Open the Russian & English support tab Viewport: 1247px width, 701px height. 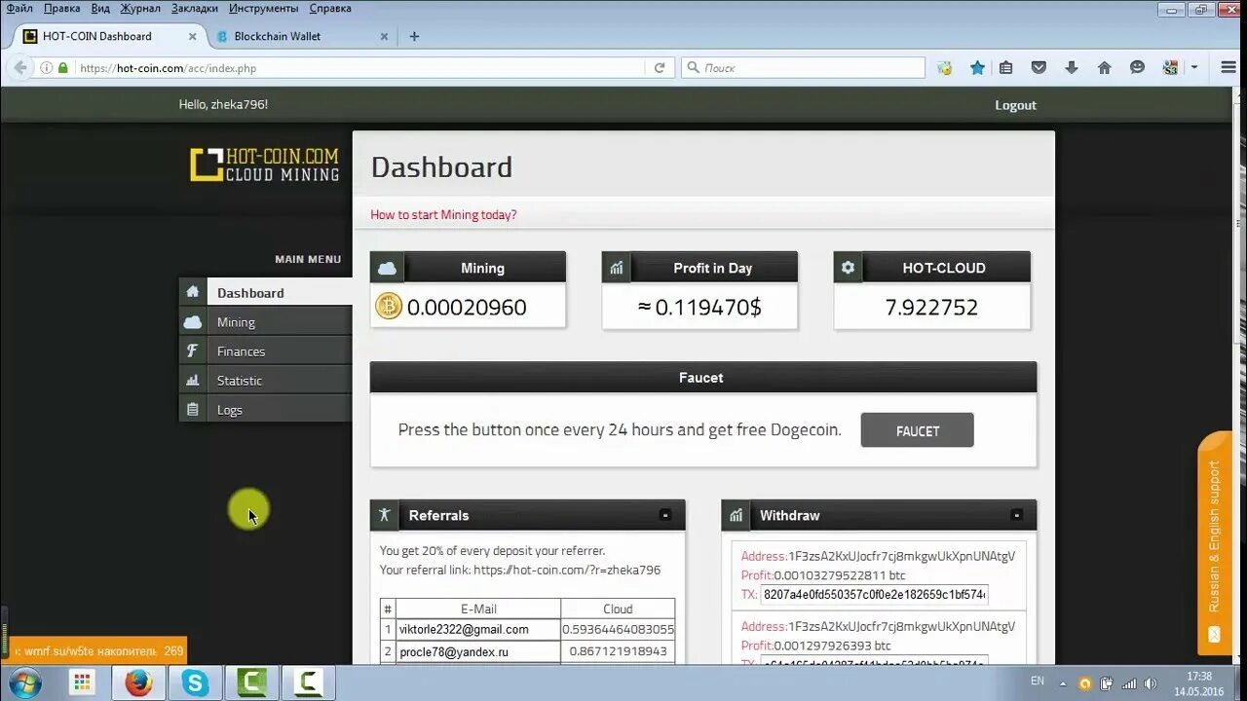[1215, 543]
